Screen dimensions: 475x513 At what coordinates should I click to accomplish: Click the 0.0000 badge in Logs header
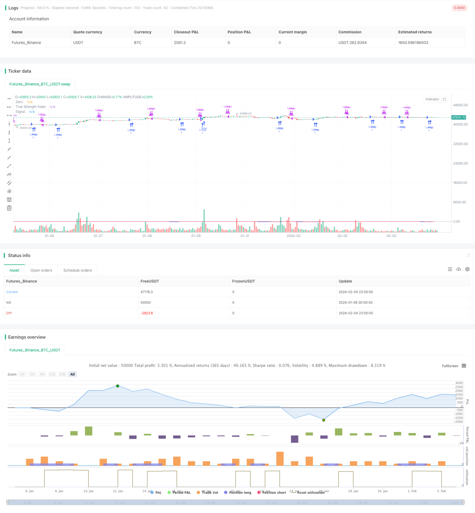point(459,8)
